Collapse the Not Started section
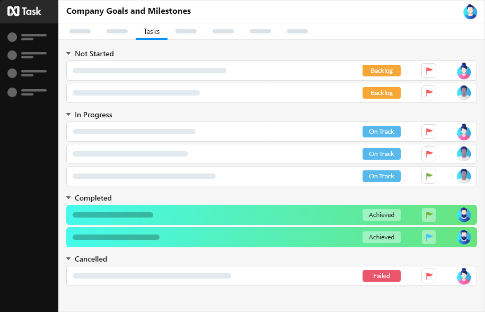Screen dimensions: 485x312 point(68,53)
